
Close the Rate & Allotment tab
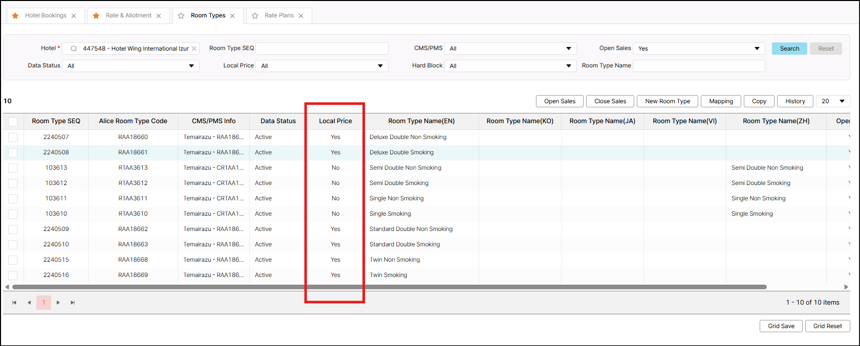point(159,16)
